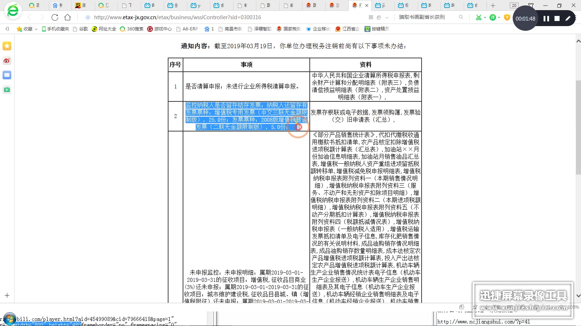Click the 序号 table header
This screenshot has height=326, width=581.
click(x=175, y=64)
